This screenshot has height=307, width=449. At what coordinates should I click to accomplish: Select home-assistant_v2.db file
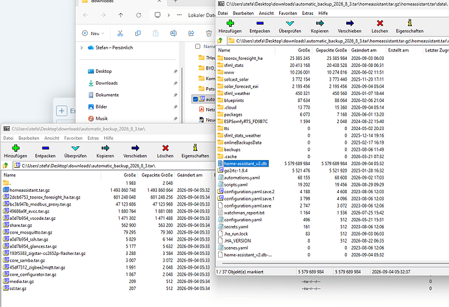[x=245, y=164]
